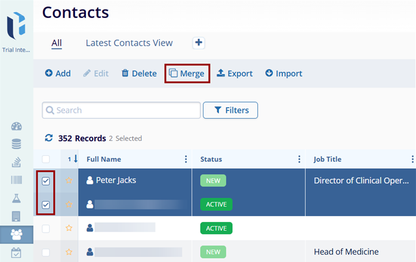Switch to Latest Contacts View tab
This screenshot has width=416, height=262.
pyautogui.click(x=129, y=43)
